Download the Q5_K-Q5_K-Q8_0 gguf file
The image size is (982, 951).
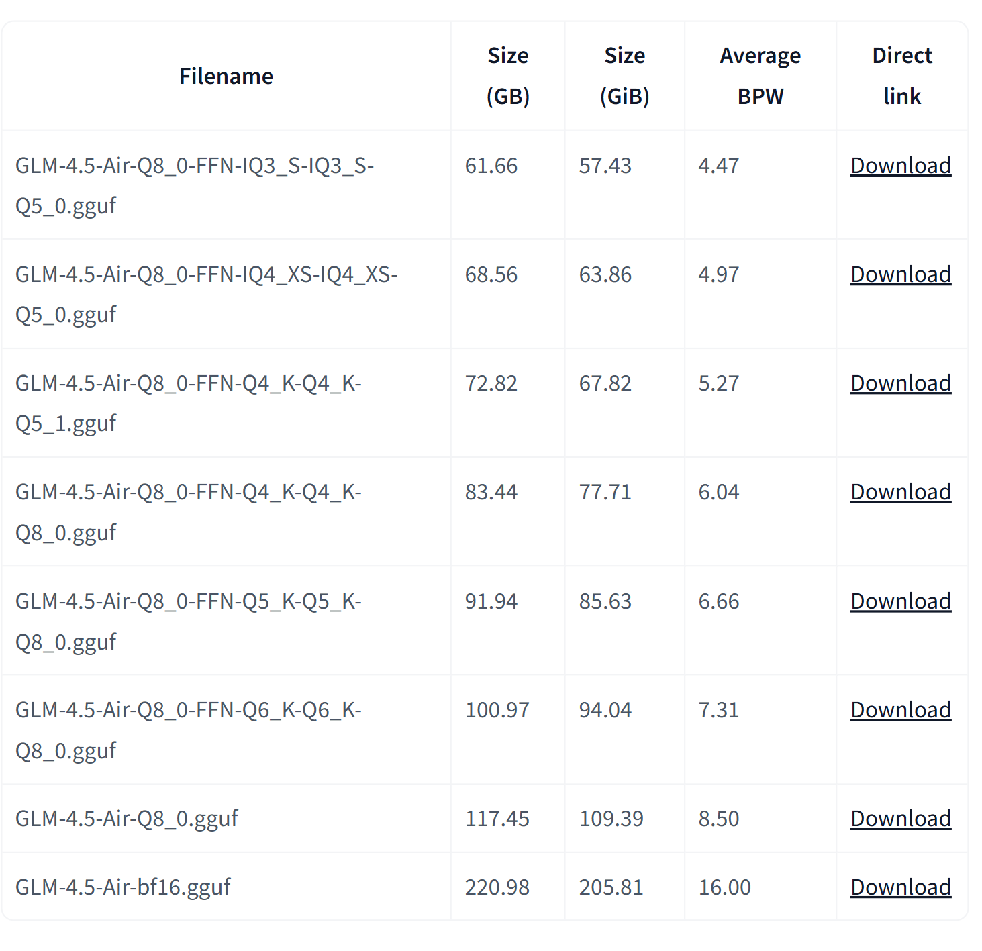pyautogui.click(x=900, y=601)
